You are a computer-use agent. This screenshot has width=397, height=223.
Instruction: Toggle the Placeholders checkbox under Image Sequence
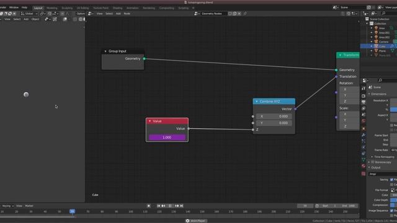coord(391,216)
